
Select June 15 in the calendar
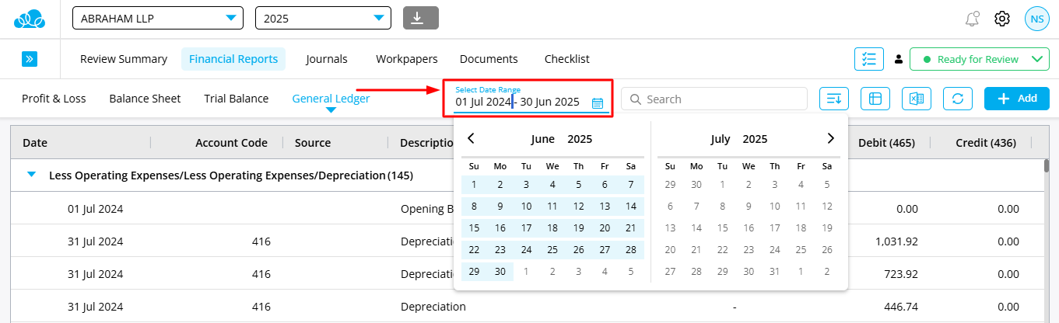pyautogui.click(x=474, y=228)
